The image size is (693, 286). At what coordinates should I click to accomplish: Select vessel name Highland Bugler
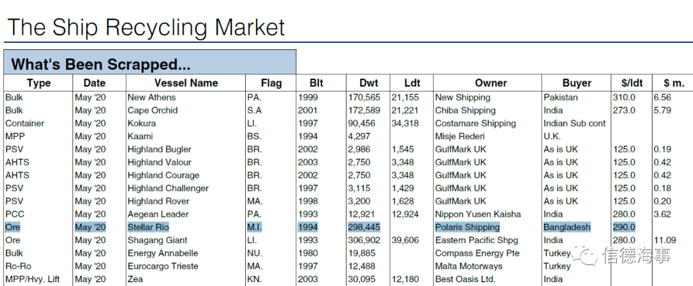159,149
